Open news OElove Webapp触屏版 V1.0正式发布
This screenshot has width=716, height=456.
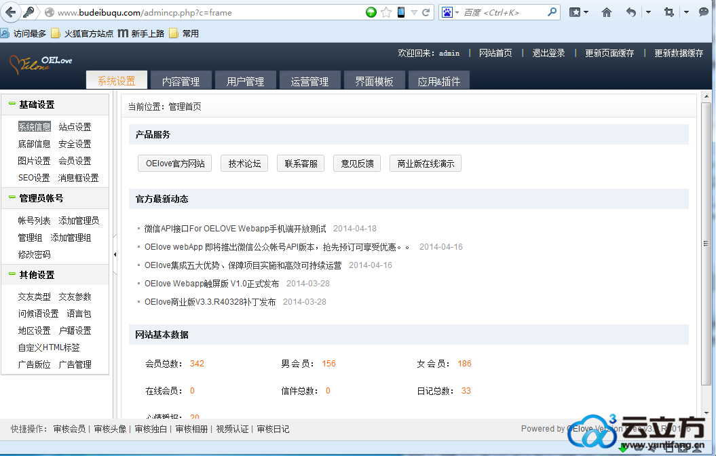(x=212, y=284)
